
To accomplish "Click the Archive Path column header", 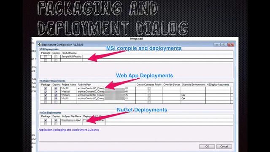I will (84, 84).
